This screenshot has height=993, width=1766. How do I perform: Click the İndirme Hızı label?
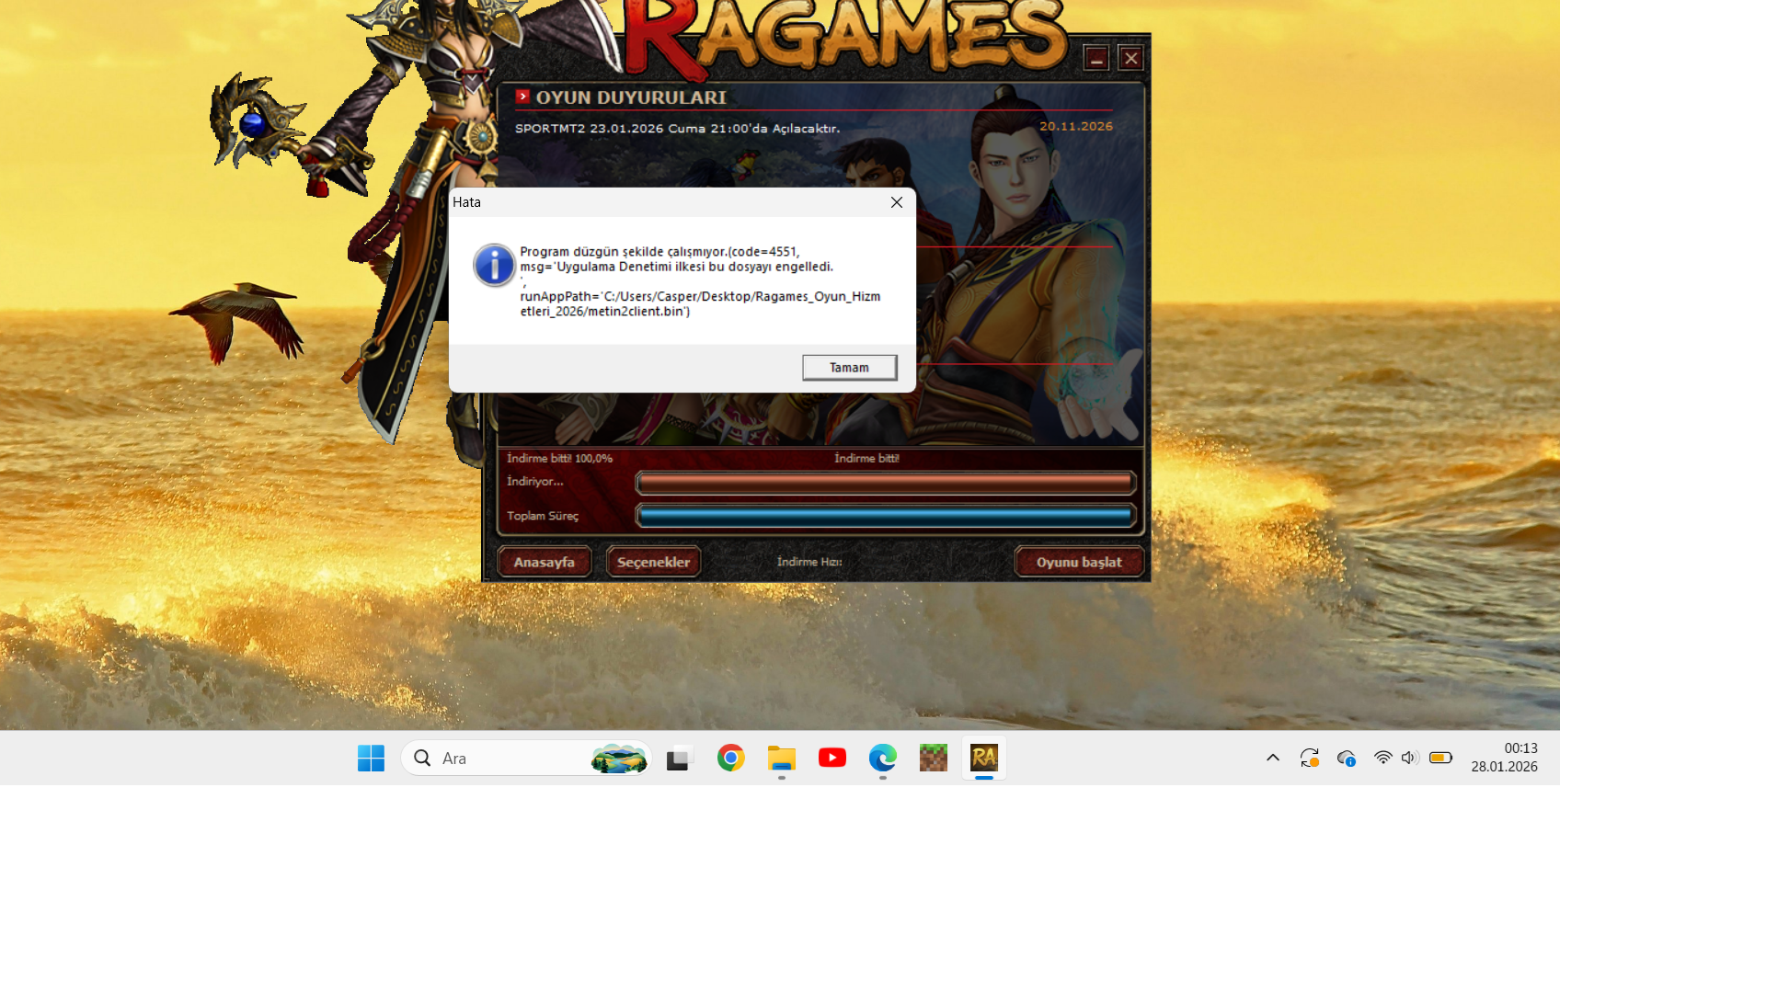[x=809, y=562]
